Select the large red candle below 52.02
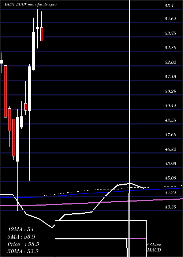This screenshot has height=257, width=183. (5, 91)
